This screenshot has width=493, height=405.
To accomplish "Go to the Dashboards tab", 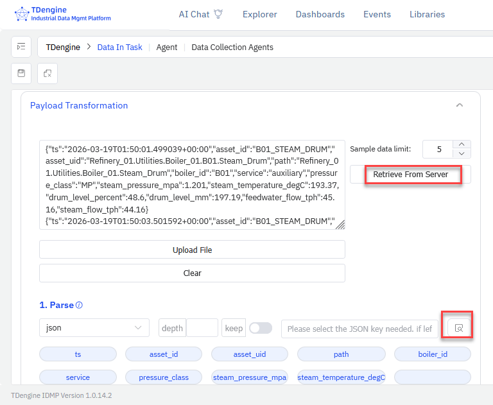I will [320, 14].
